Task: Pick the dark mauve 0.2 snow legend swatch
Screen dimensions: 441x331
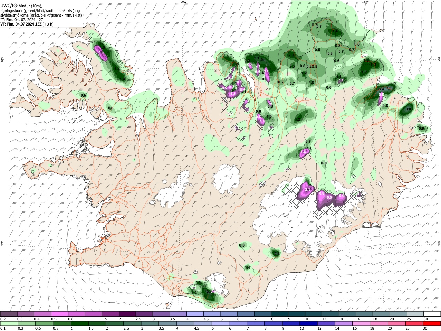Action: pyautogui.click(x=9, y=314)
